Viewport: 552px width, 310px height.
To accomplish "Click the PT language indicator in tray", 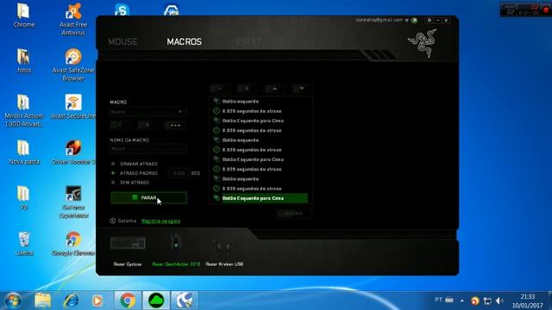I will [438, 300].
